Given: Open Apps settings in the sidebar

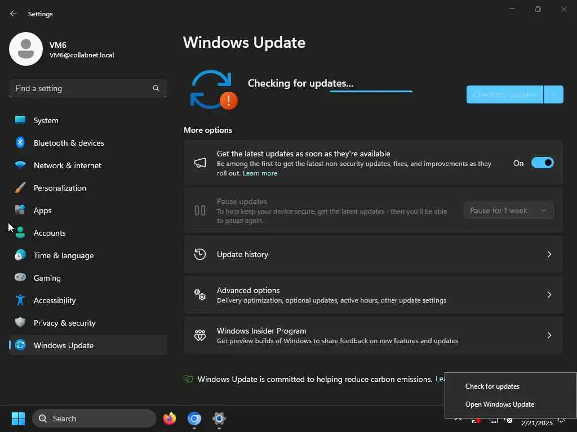Looking at the screenshot, I should click(87, 210).
